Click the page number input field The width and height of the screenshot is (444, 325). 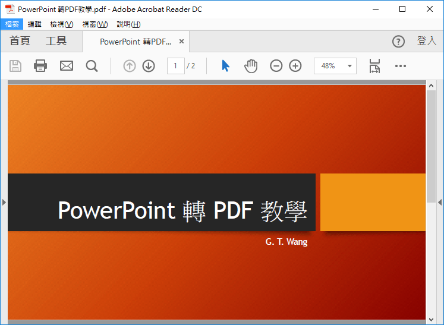point(175,66)
